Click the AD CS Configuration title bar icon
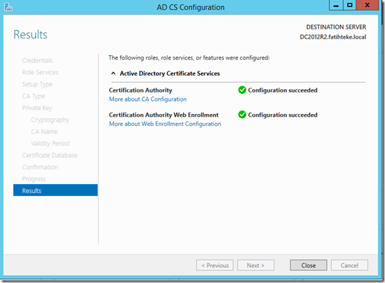 tap(8, 7)
